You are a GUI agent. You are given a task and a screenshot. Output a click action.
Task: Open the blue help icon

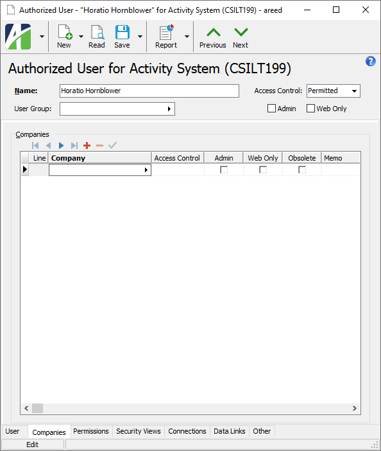tap(370, 61)
